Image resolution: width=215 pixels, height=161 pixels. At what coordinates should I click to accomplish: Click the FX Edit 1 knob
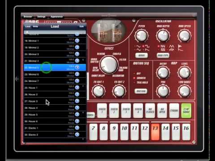point(99,91)
